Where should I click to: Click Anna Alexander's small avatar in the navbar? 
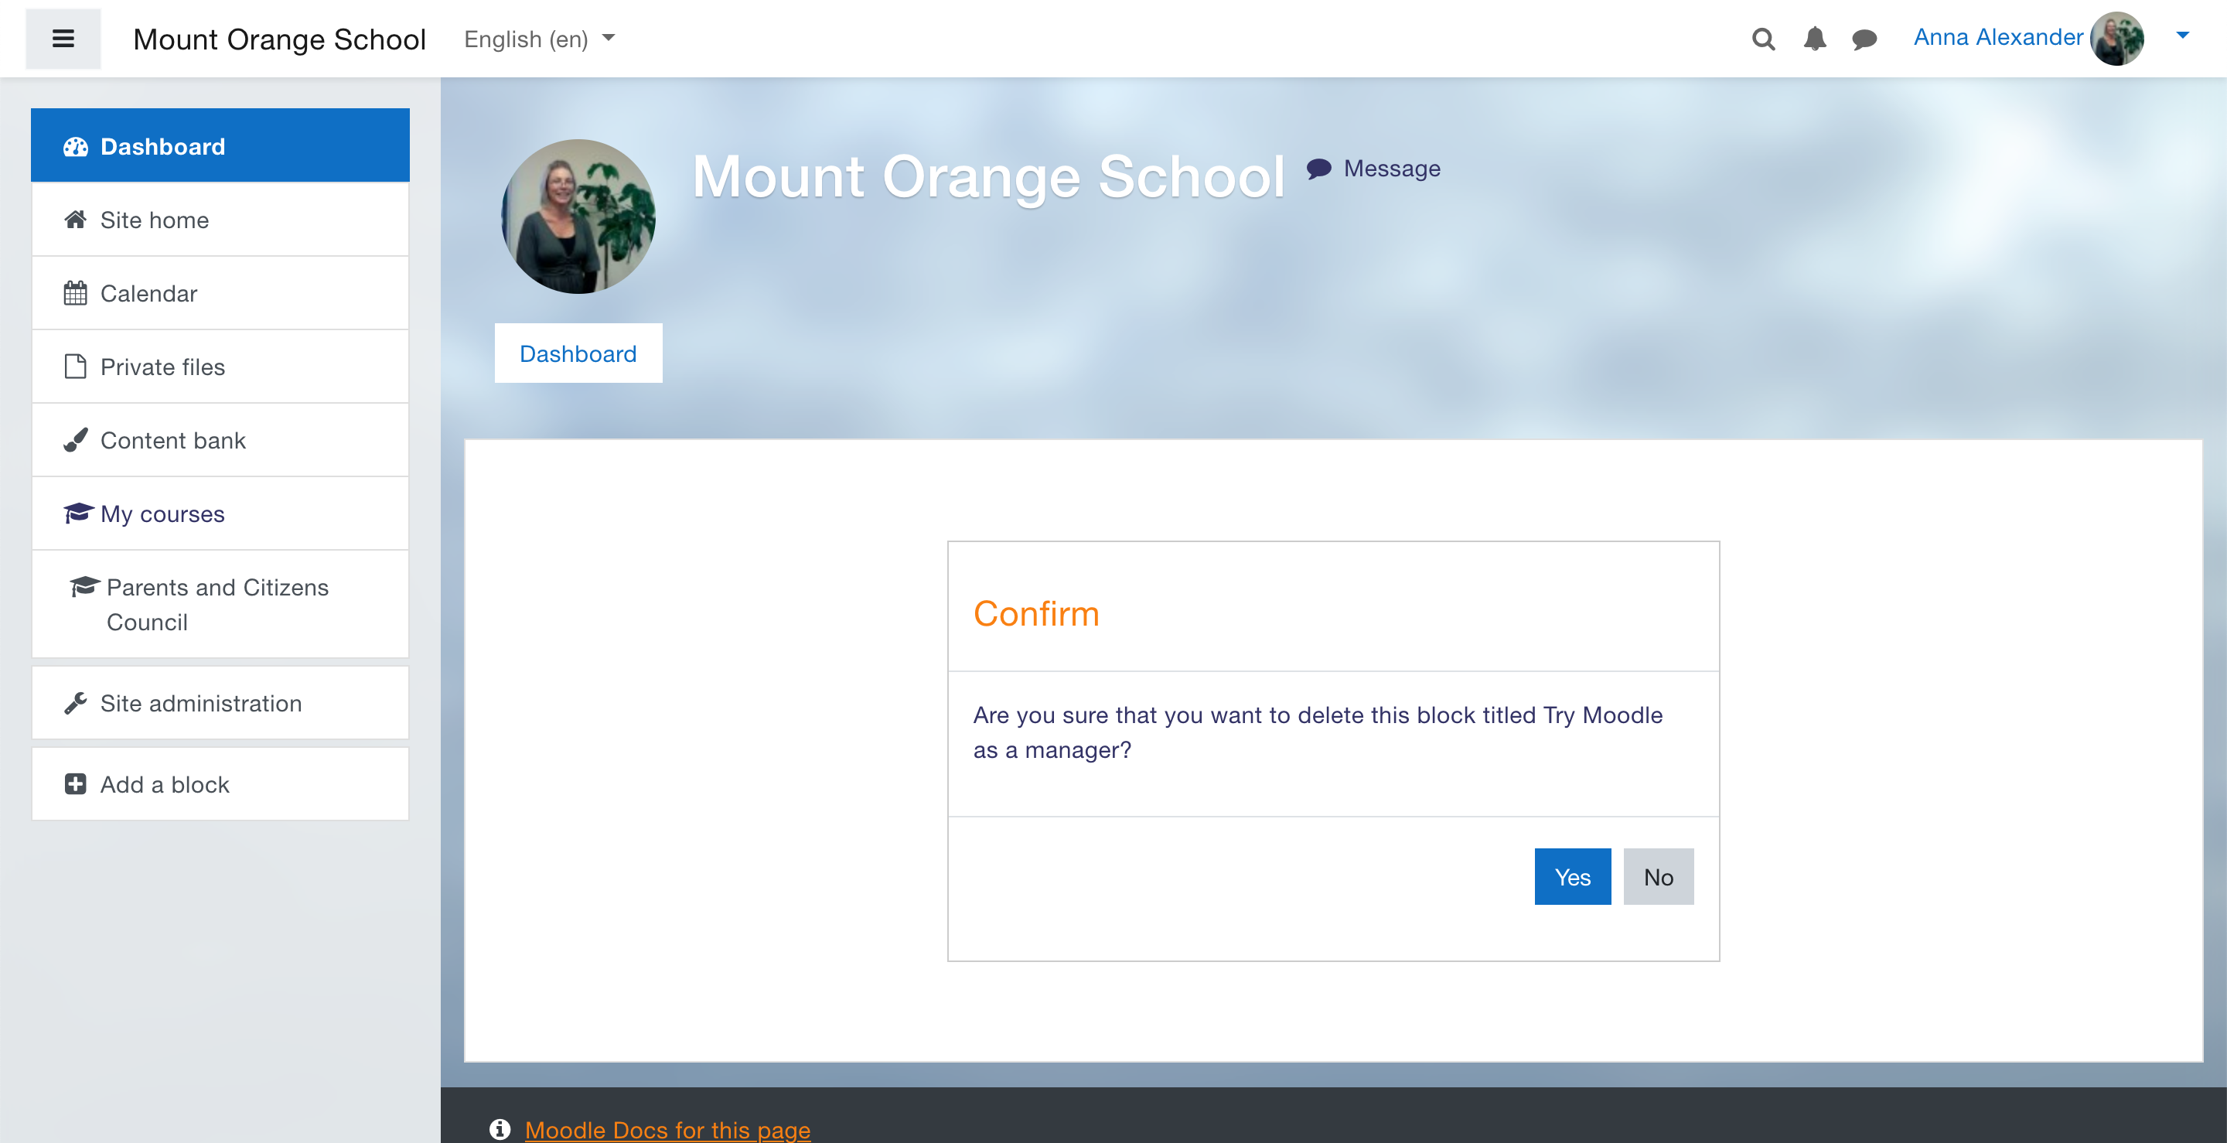2116,38
